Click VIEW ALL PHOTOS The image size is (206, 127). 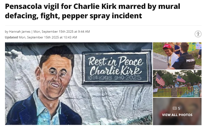pos(177,115)
